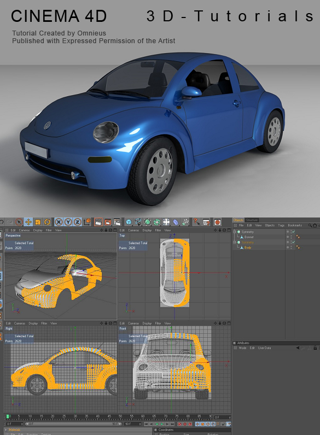Image resolution: width=320 pixels, height=435 pixels.
Task: Click the start frame 0F stepper
Action: 22,424
